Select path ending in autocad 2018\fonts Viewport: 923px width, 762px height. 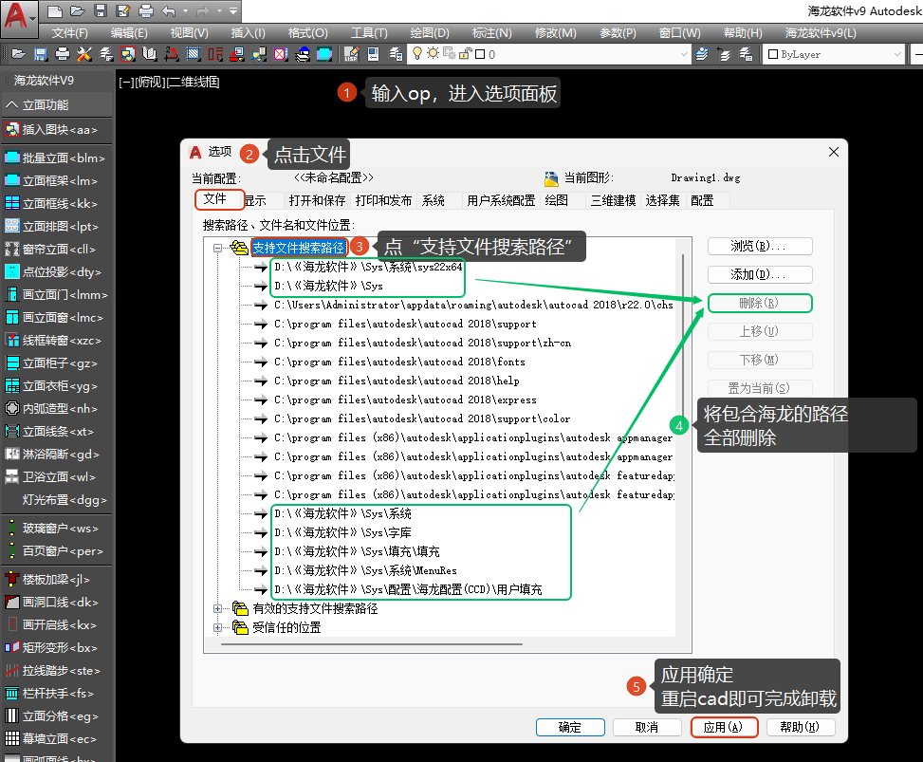(x=399, y=362)
